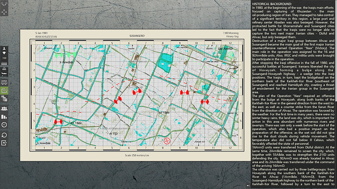
Task: Open the hierarchy tree structure icon
Action: (x=4, y=99)
